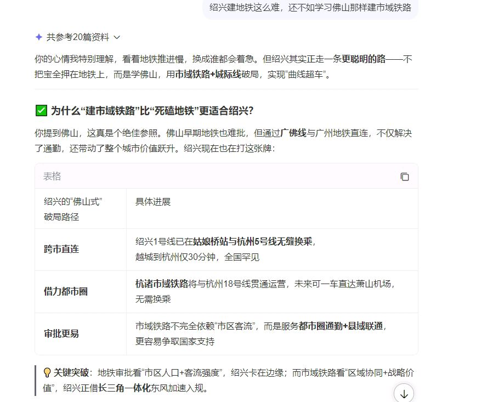Image resolution: width=493 pixels, height=402 pixels.
Task: Click the sparkle icon beside reference count
Action: [38, 37]
